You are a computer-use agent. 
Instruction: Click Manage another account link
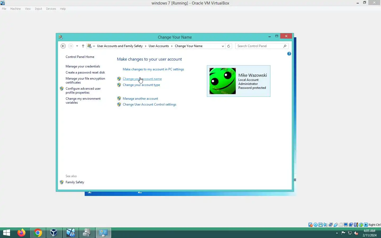[140, 99]
